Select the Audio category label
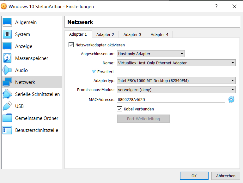243x183 pixels. coord(21,70)
